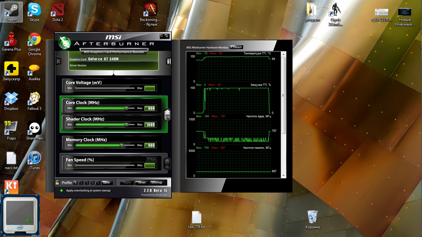422x237 pixels.
Task: Click the Memory Clock value field 900
Action: click(x=150, y=145)
